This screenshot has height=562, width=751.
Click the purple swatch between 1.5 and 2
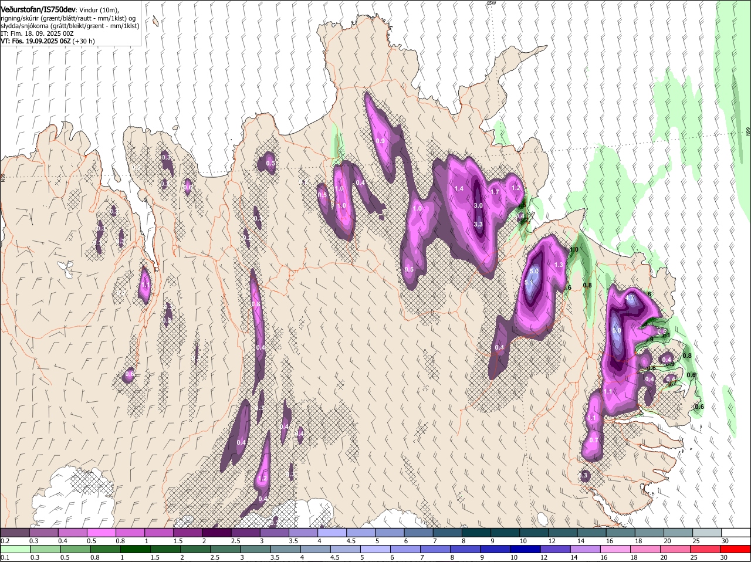coord(188,532)
